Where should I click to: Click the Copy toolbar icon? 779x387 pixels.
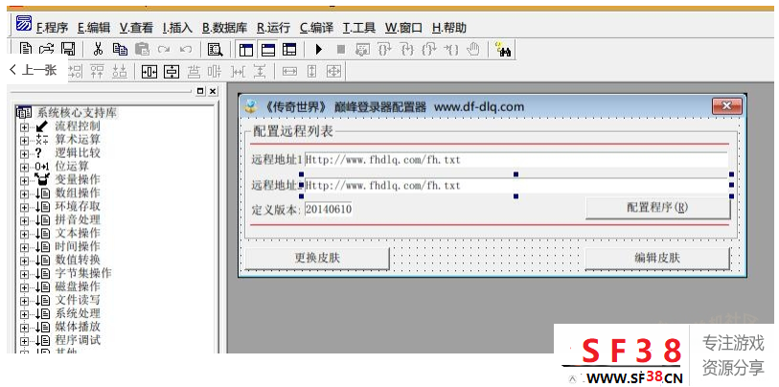point(120,49)
